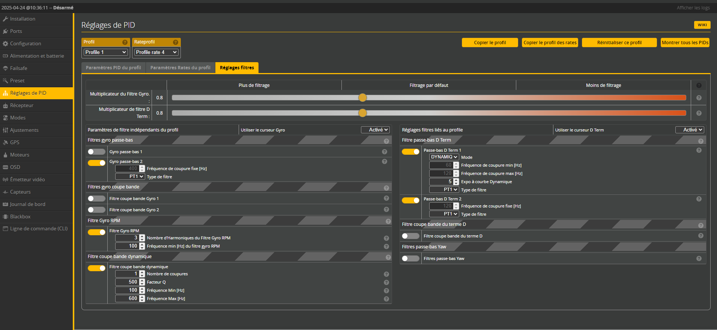Open the DYNAMIQ mode dropdown

[x=444, y=157]
